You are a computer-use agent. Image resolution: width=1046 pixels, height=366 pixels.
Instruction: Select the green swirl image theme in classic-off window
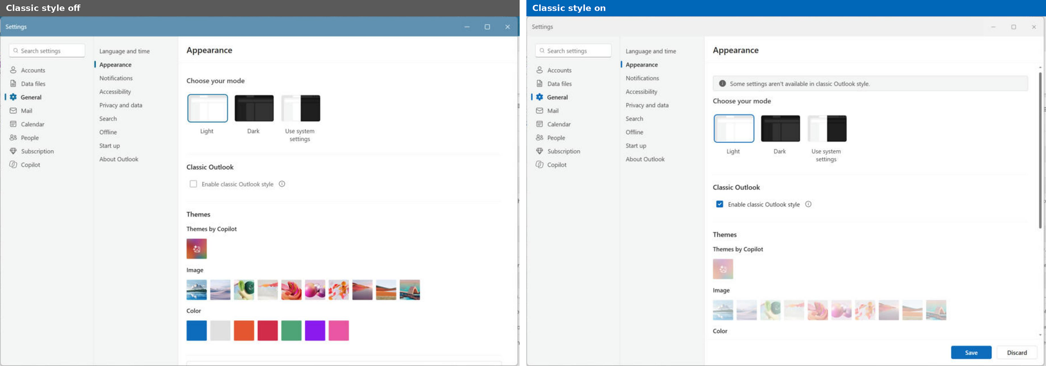point(244,290)
